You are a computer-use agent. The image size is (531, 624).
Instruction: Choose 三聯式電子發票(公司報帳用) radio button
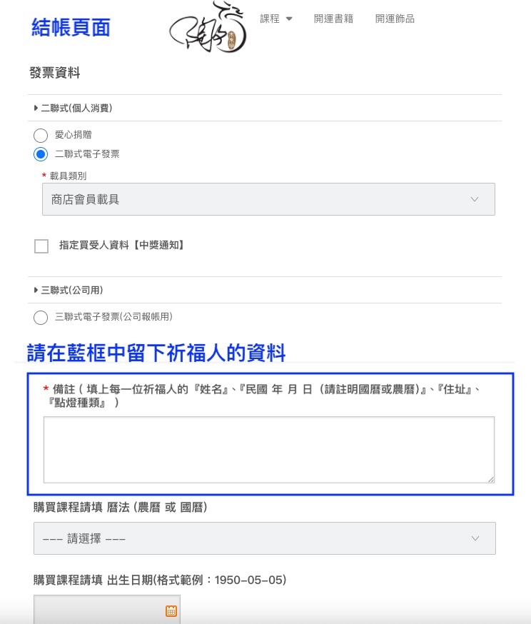point(41,317)
